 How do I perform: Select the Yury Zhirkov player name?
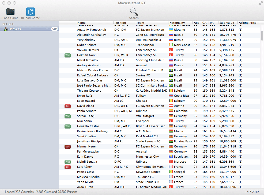(x=86, y=40)
